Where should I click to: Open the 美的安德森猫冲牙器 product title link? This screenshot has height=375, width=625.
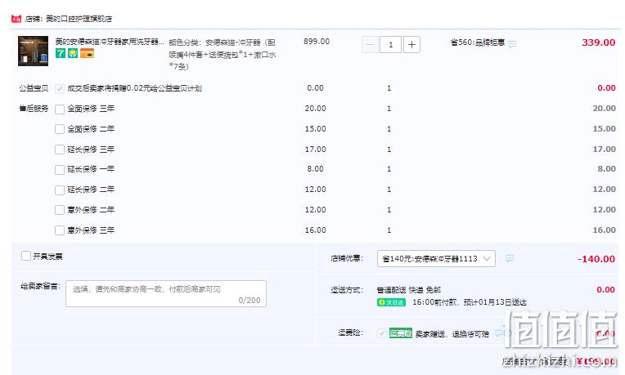[x=110, y=42]
